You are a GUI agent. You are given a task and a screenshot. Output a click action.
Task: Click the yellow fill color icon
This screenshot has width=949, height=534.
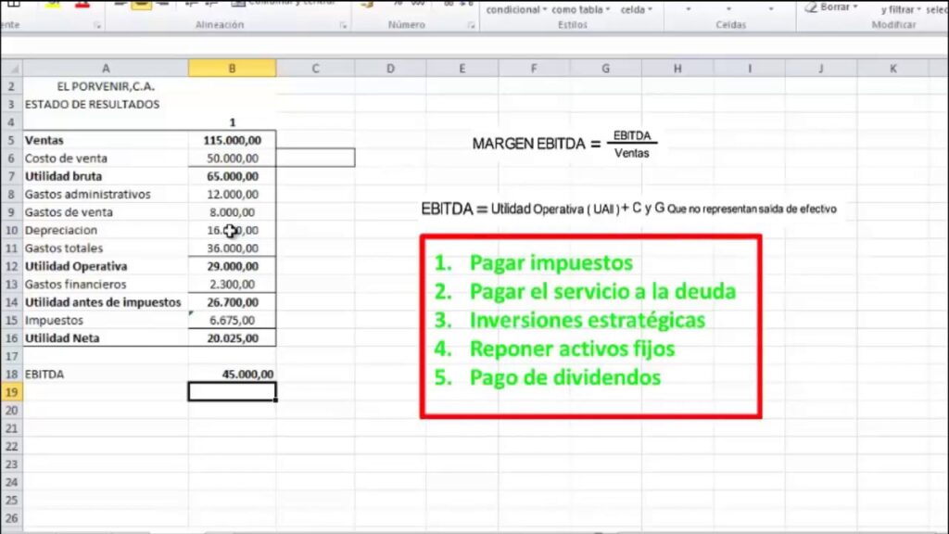click(53, 4)
